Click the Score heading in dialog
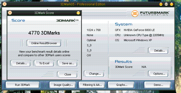181x93 pixels. pos(18,20)
